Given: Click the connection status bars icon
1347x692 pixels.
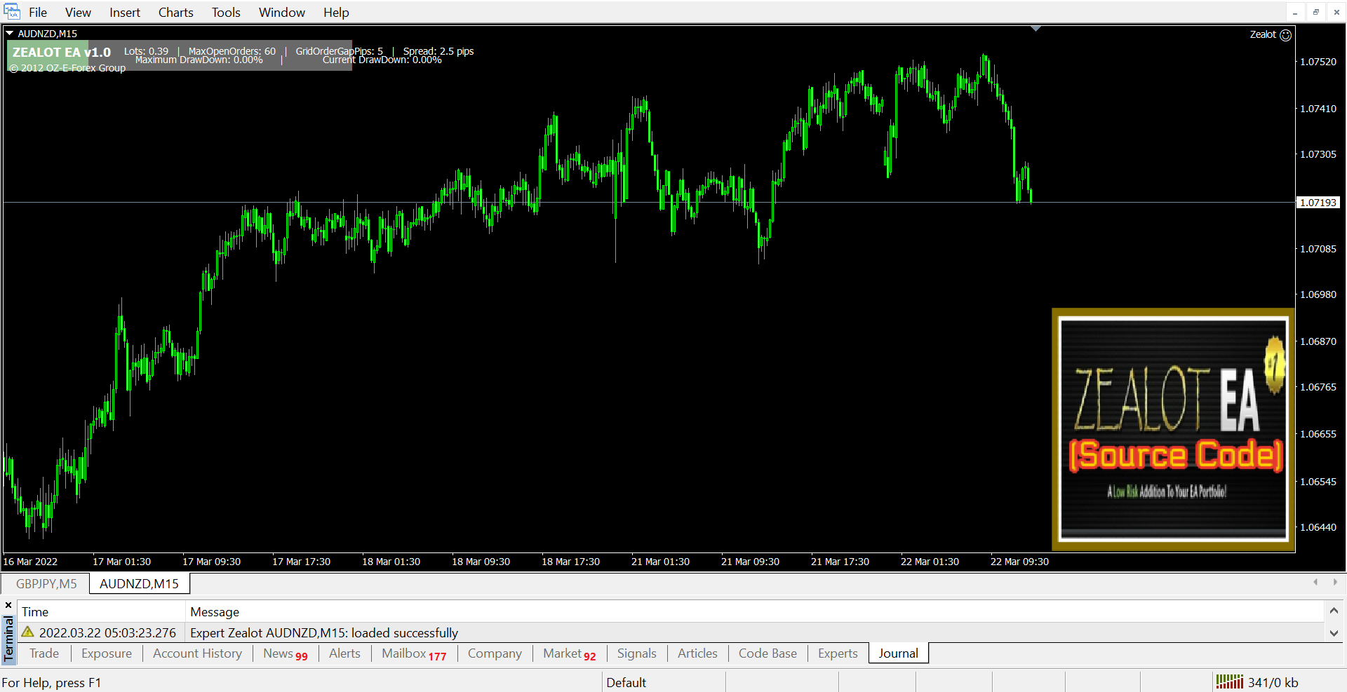Looking at the screenshot, I should coord(1228,681).
